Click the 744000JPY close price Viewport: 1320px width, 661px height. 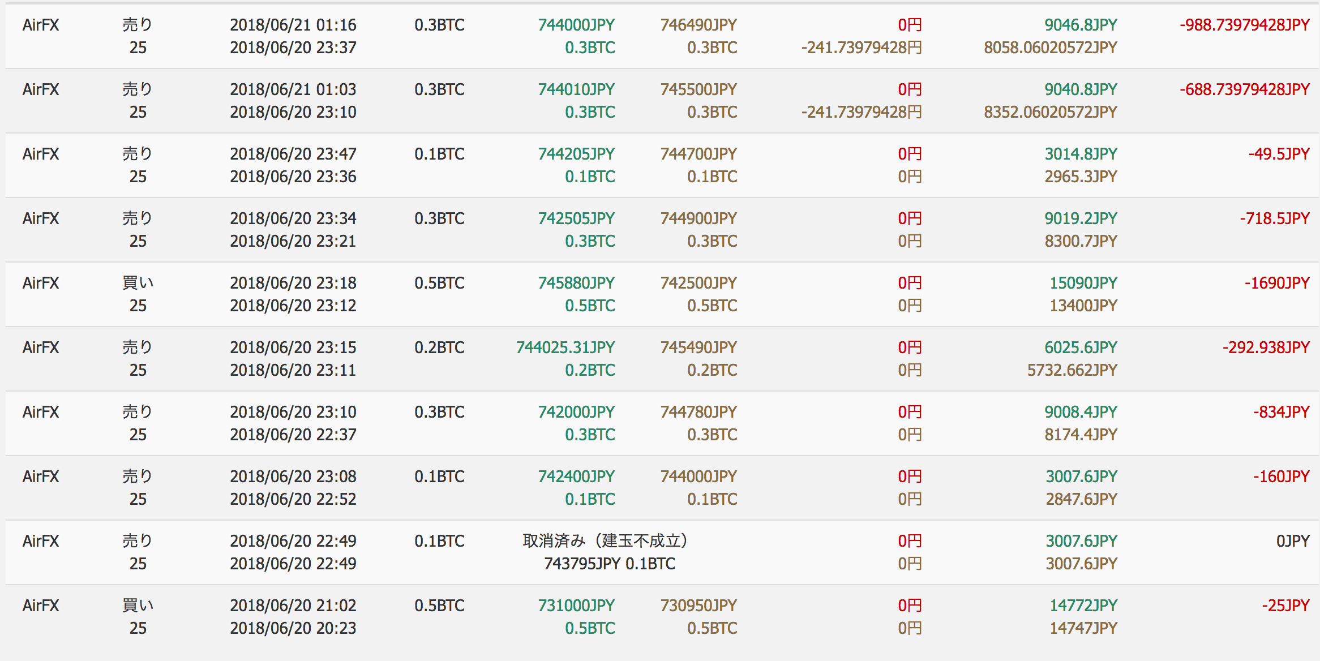698,477
